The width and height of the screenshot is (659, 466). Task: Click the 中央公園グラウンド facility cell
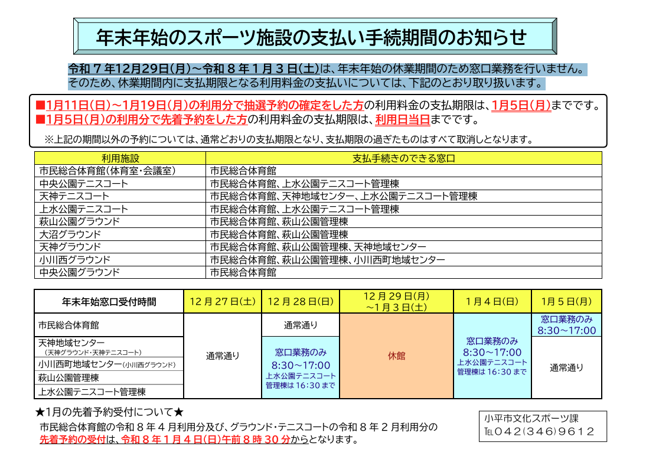point(120,272)
